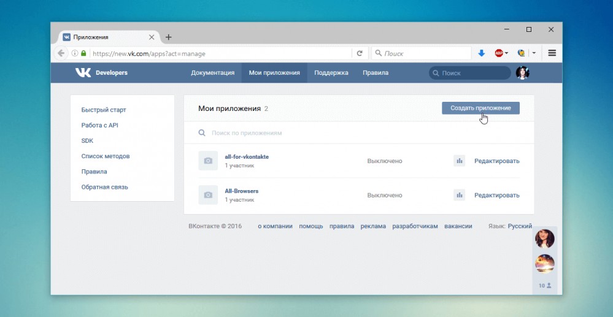613x317 pixels.
Task: Go back with the browser back arrow
Action: point(61,53)
